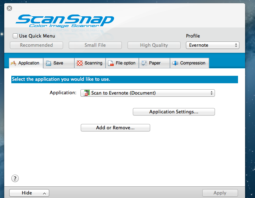The image size is (255, 198).
Task: Click the File option tab page icon
Action: tap(111, 63)
